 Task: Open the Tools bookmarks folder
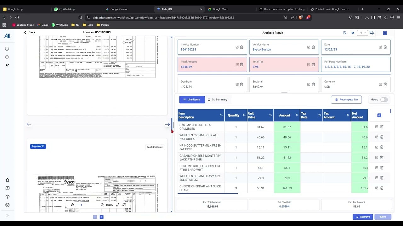(88, 25)
